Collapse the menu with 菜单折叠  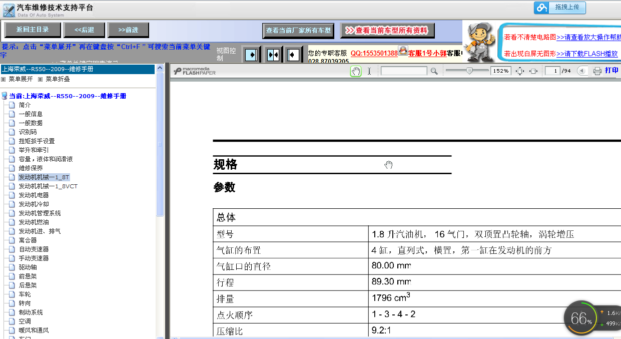point(58,79)
